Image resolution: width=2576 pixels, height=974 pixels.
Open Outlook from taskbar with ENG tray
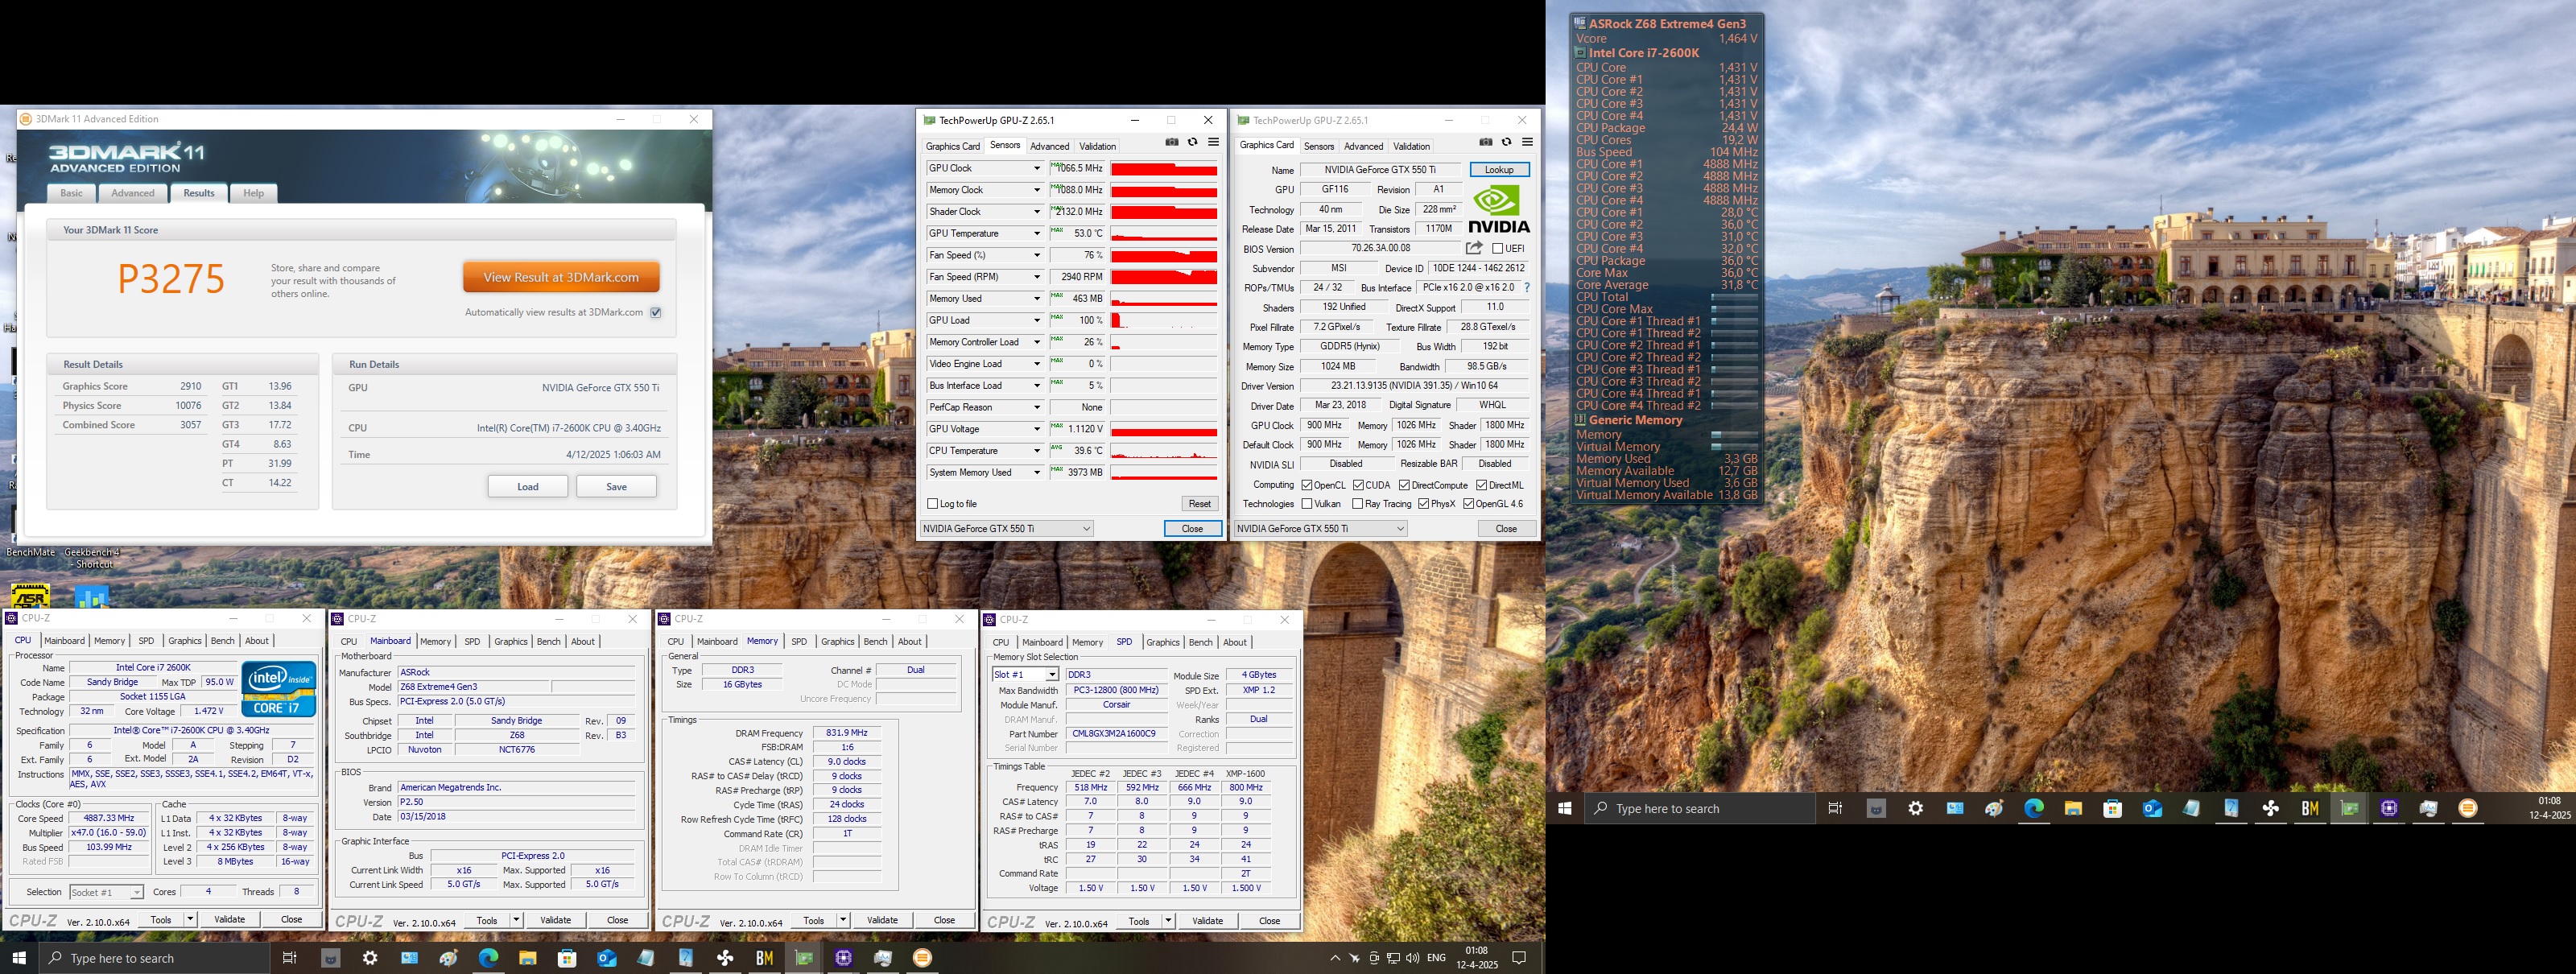(607, 958)
